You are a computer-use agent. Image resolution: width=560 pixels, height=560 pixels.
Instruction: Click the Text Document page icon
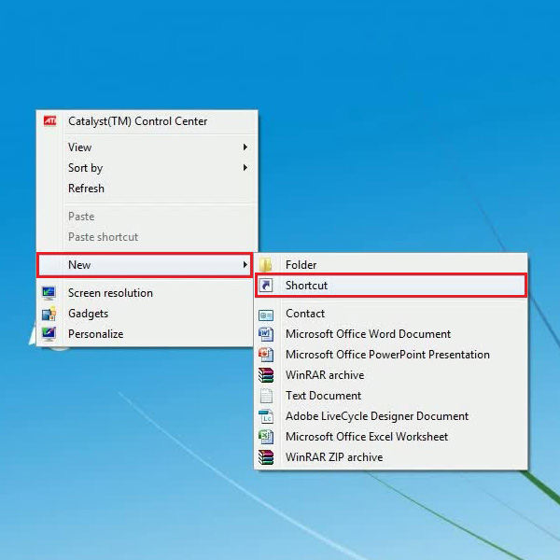266,396
